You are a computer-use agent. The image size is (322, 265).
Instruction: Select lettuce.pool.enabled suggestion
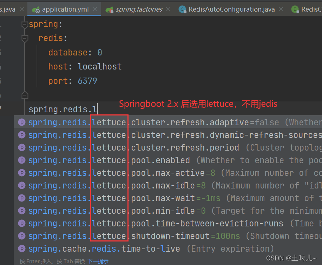click(168, 160)
